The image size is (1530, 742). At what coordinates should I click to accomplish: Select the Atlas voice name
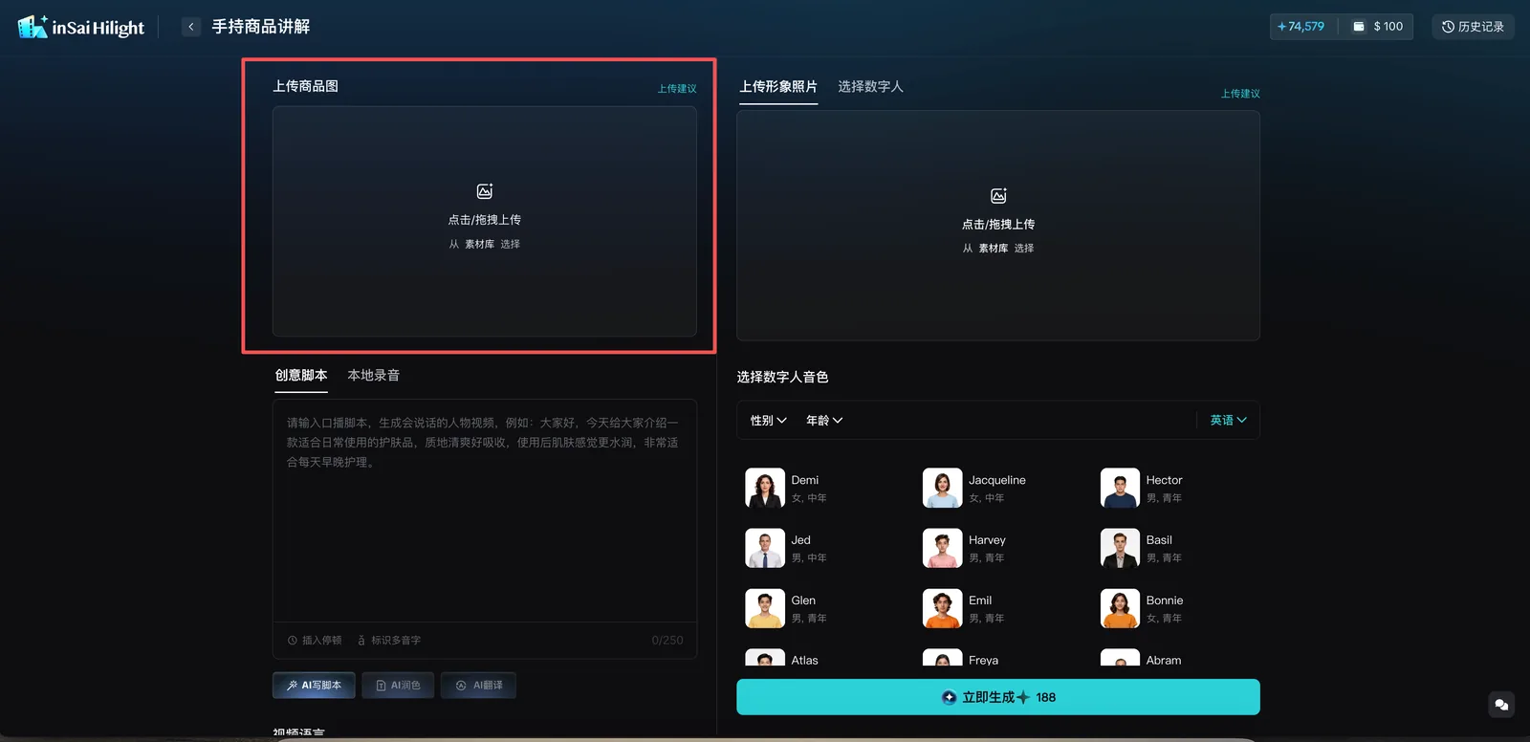[x=804, y=661]
